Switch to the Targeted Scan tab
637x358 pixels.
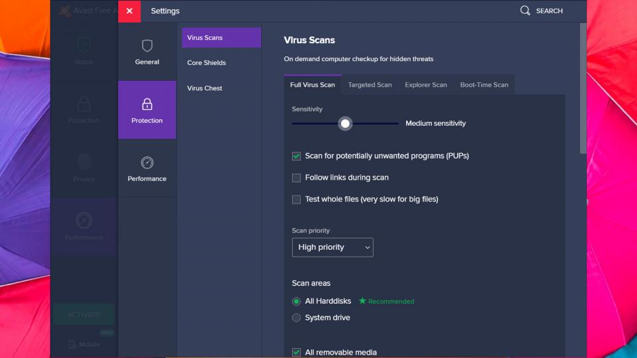click(x=370, y=85)
